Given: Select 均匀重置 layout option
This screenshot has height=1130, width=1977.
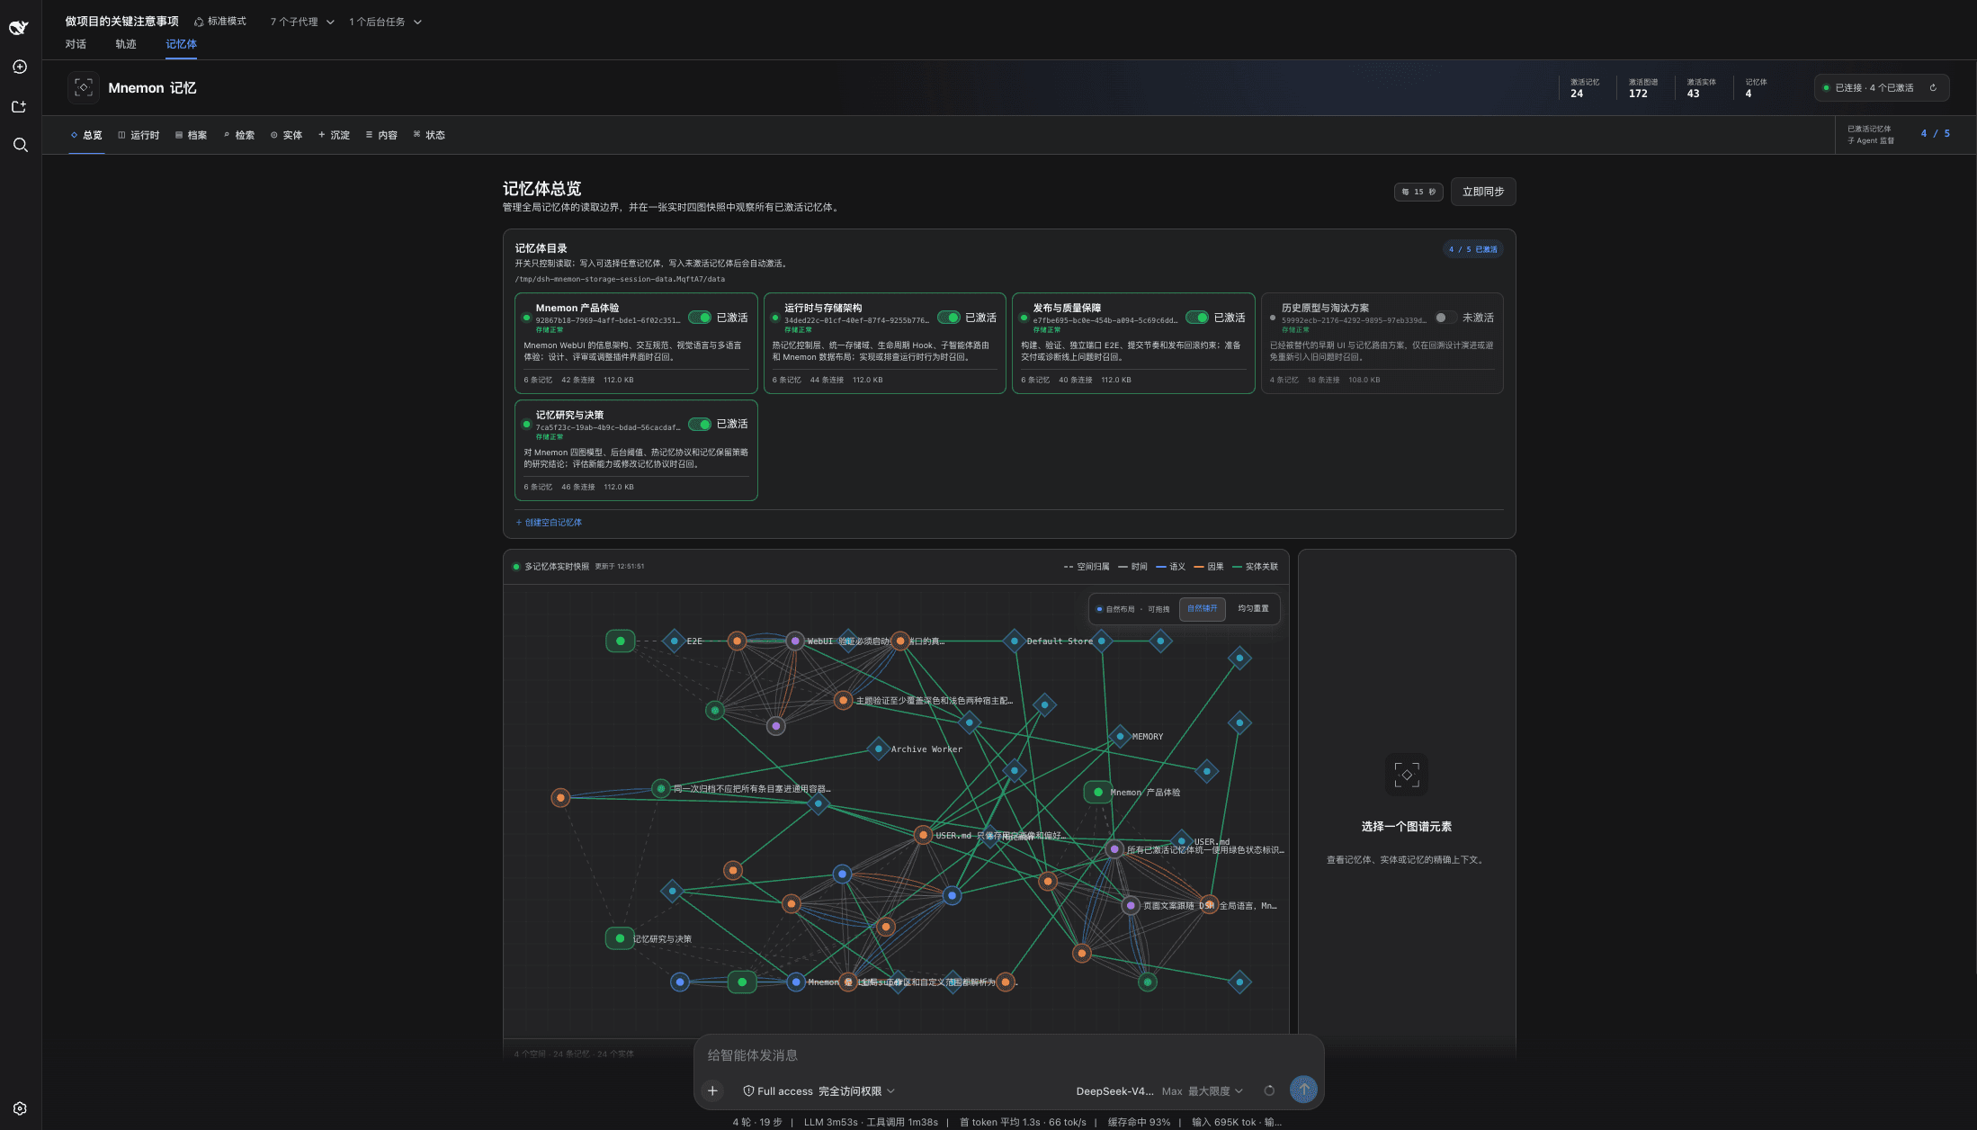Looking at the screenshot, I should click(x=1253, y=609).
